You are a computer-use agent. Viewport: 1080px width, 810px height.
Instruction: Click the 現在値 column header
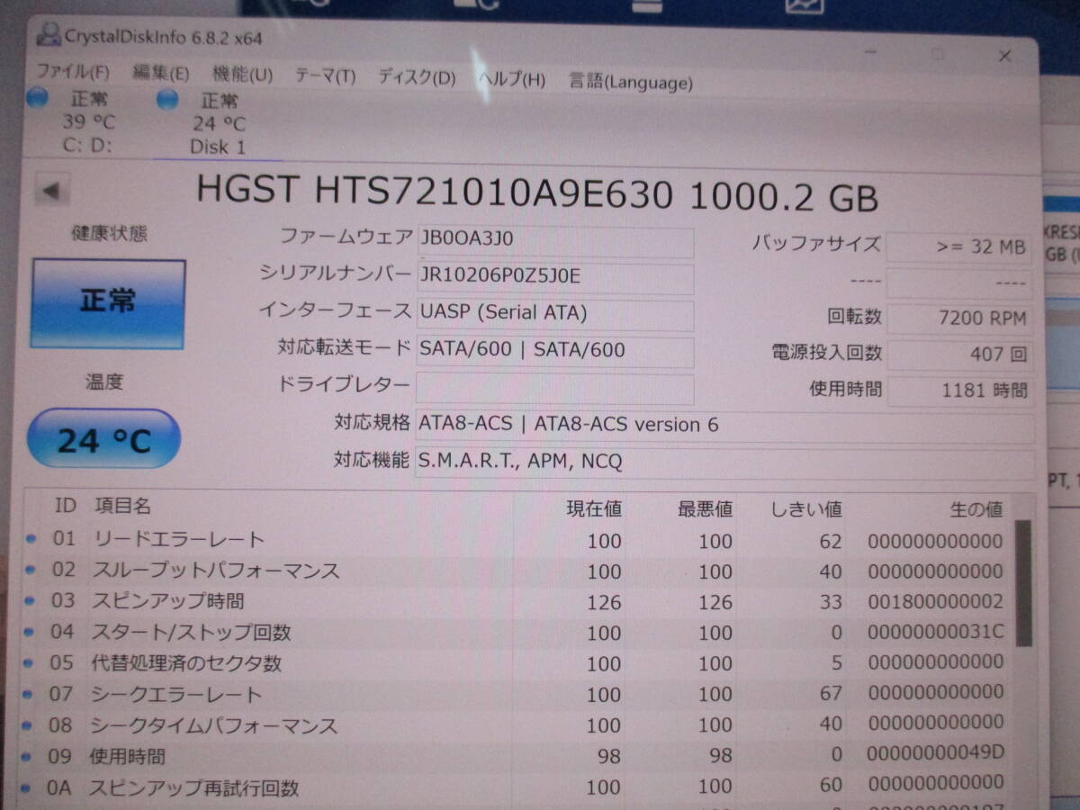click(593, 508)
